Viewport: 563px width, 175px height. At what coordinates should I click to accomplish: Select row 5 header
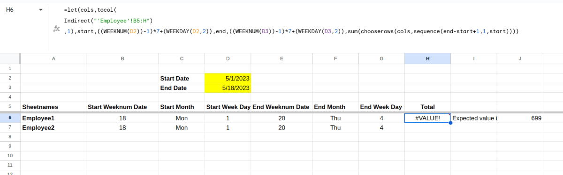[x=9, y=107]
